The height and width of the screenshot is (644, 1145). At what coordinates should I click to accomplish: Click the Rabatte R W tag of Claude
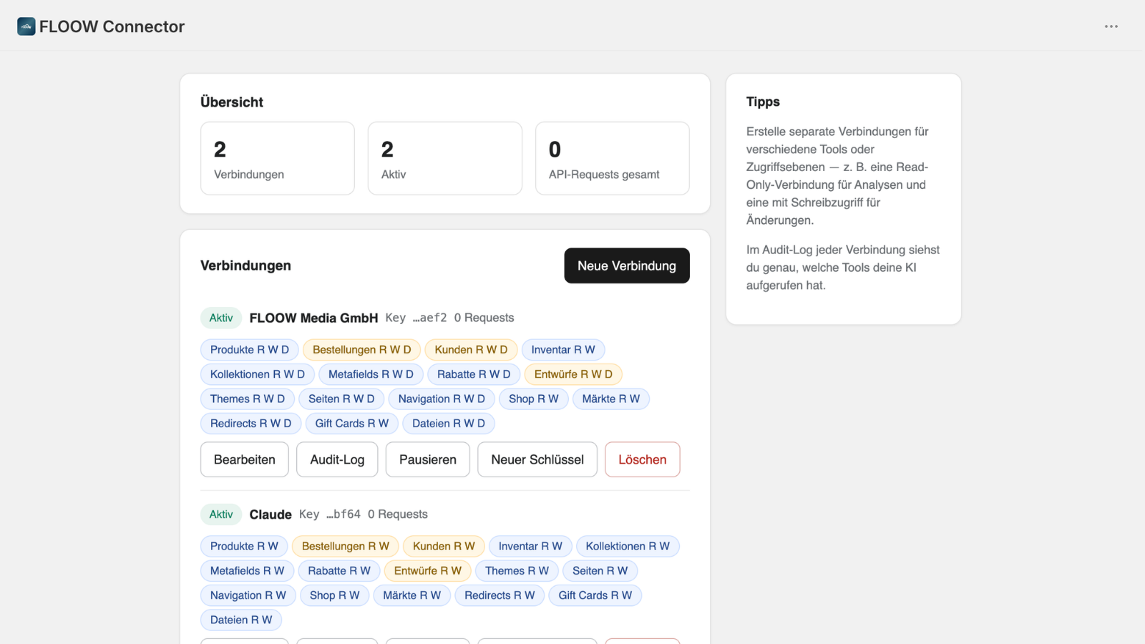pyautogui.click(x=339, y=571)
